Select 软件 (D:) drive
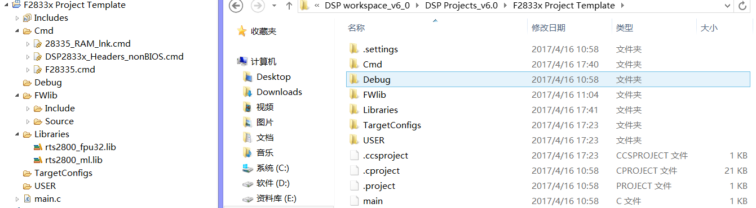The height and width of the screenshot is (208, 756). click(266, 183)
